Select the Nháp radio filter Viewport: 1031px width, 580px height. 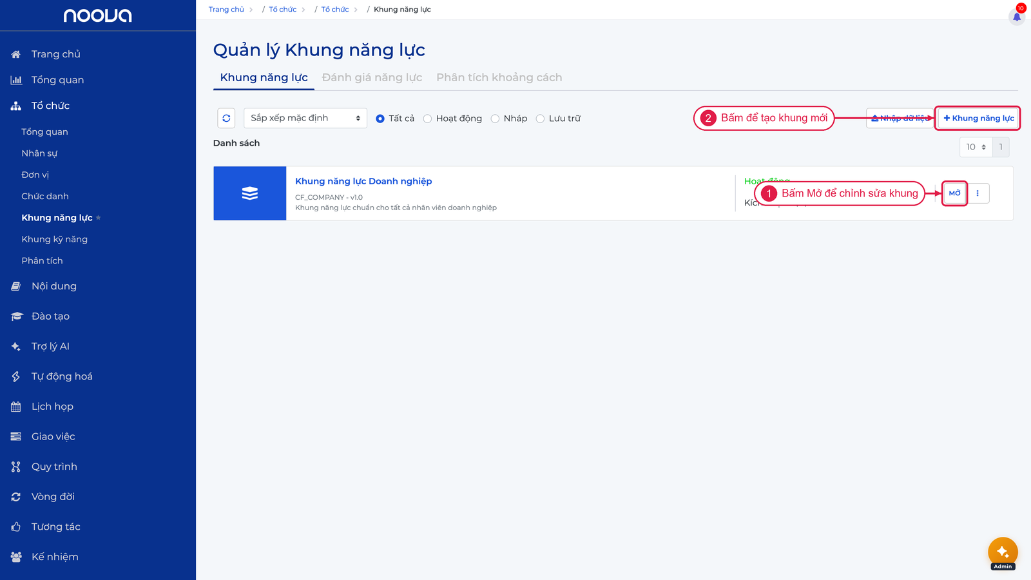[x=495, y=119]
